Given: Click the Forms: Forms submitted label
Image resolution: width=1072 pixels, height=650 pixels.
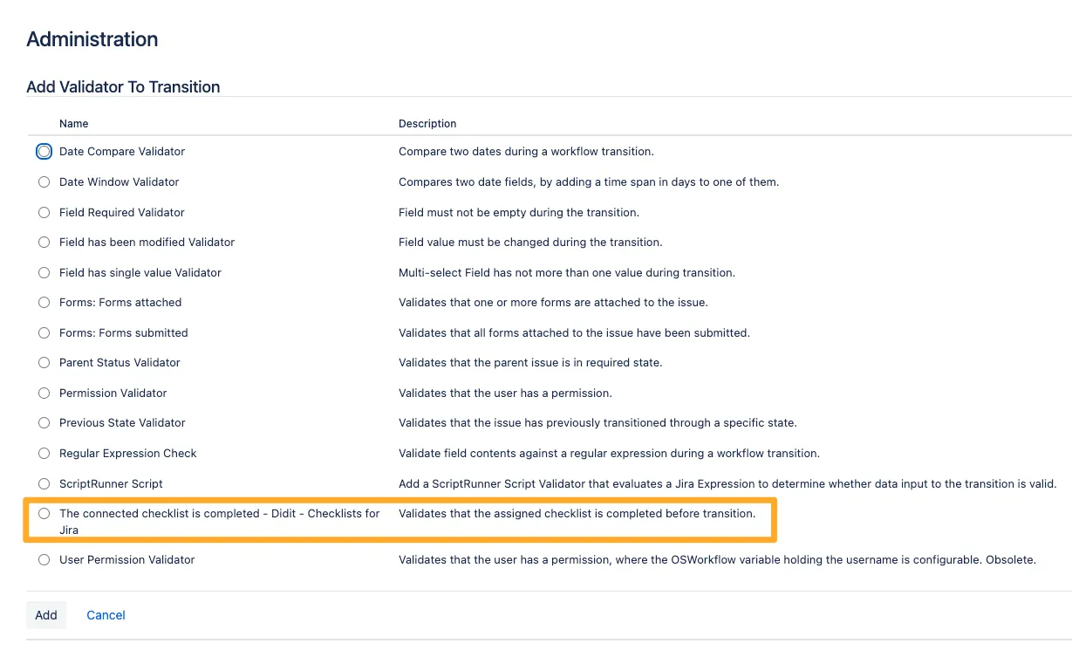Looking at the screenshot, I should (x=124, y=333).
